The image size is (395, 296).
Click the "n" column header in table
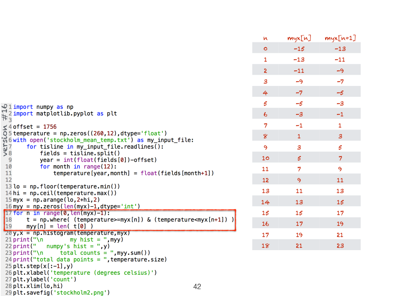[x=265, y=38]
